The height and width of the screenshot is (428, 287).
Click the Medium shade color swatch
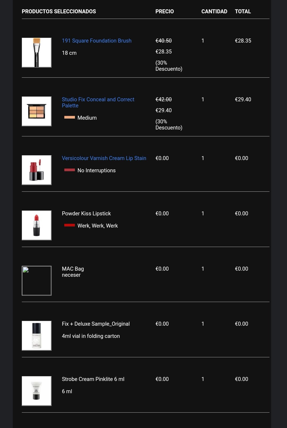[70, 117]
